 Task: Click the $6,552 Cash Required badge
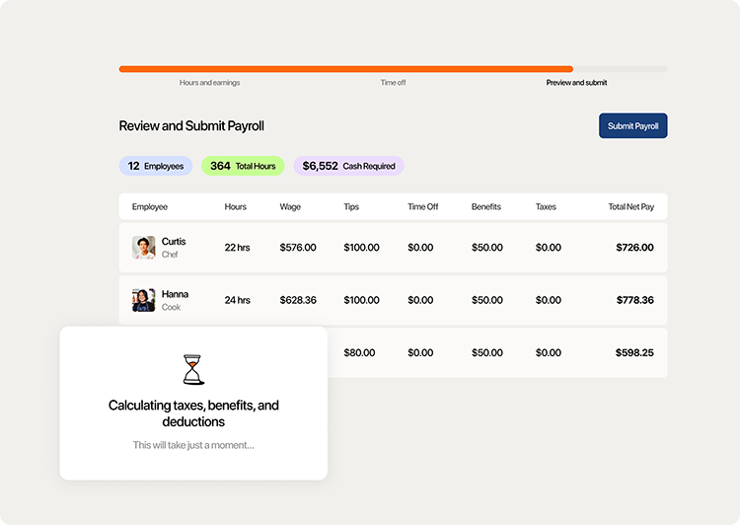click(x=348, y=166)
